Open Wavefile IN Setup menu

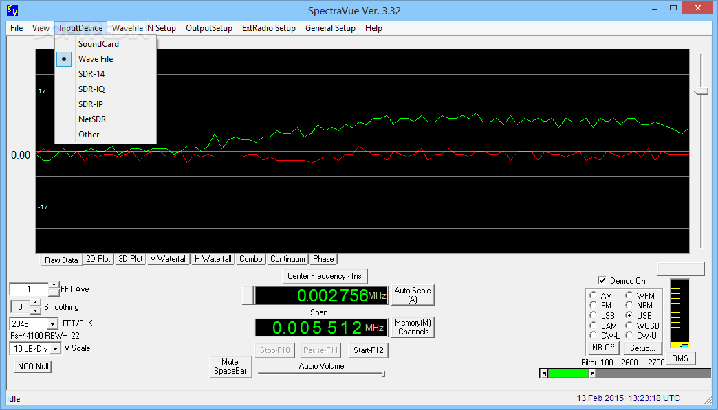pos(144,28)
